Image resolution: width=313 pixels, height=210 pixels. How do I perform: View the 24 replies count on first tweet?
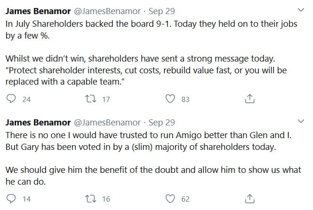pyautogui.click(x=26, y=99)
